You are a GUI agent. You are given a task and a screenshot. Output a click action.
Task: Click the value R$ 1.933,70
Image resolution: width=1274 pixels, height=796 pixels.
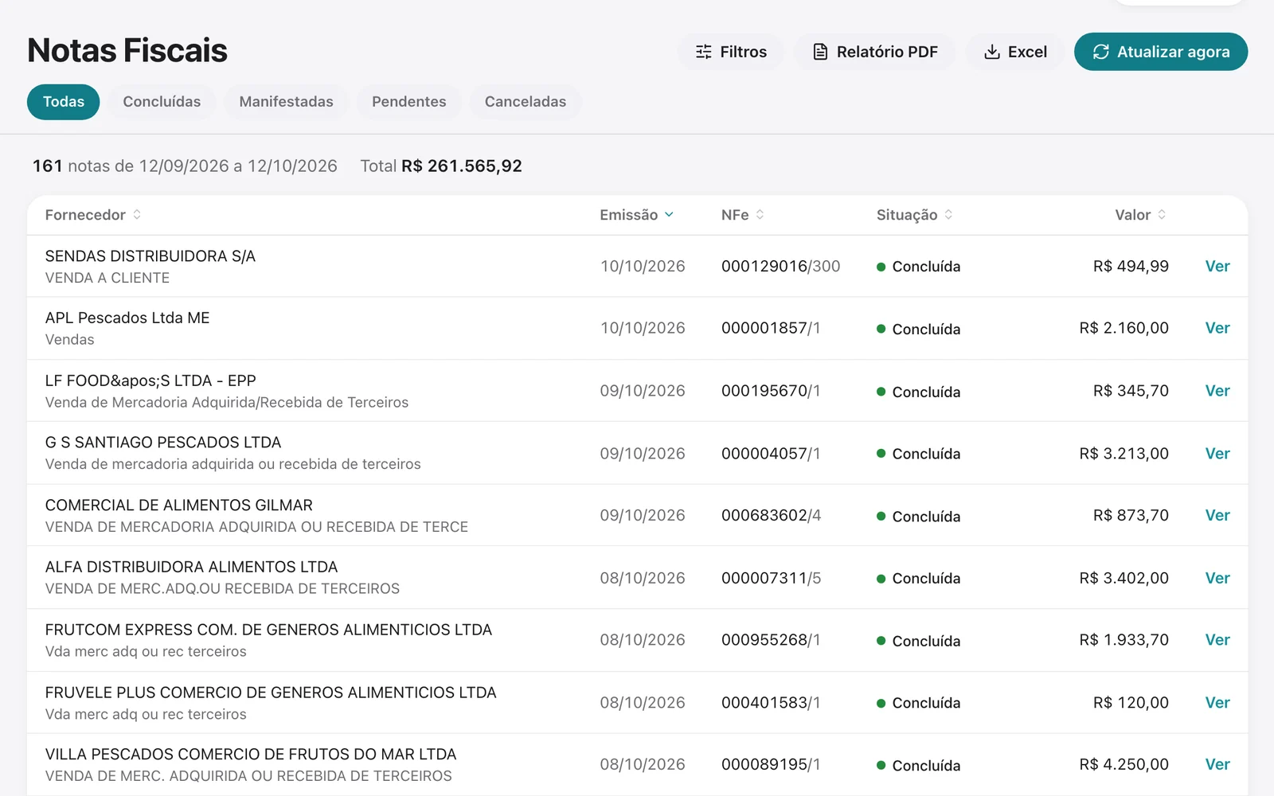1124,640
